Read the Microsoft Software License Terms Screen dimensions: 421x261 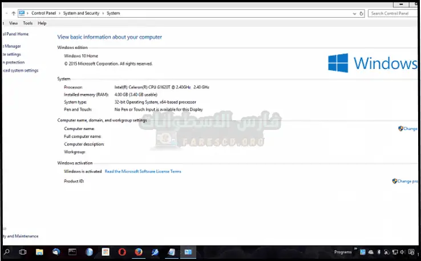click(x=143, y=171)
